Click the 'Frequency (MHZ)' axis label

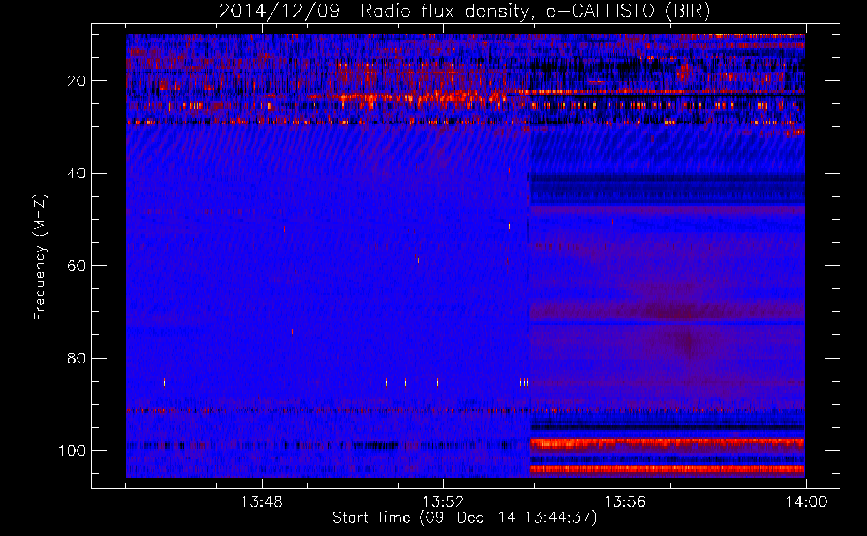[40, 257]
